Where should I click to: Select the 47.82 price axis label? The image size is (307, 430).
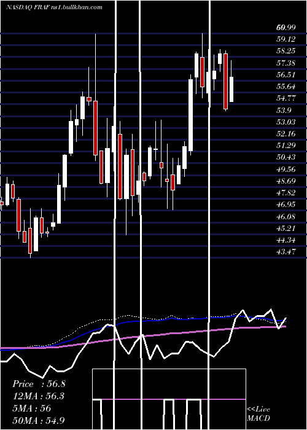coord(286,193)
